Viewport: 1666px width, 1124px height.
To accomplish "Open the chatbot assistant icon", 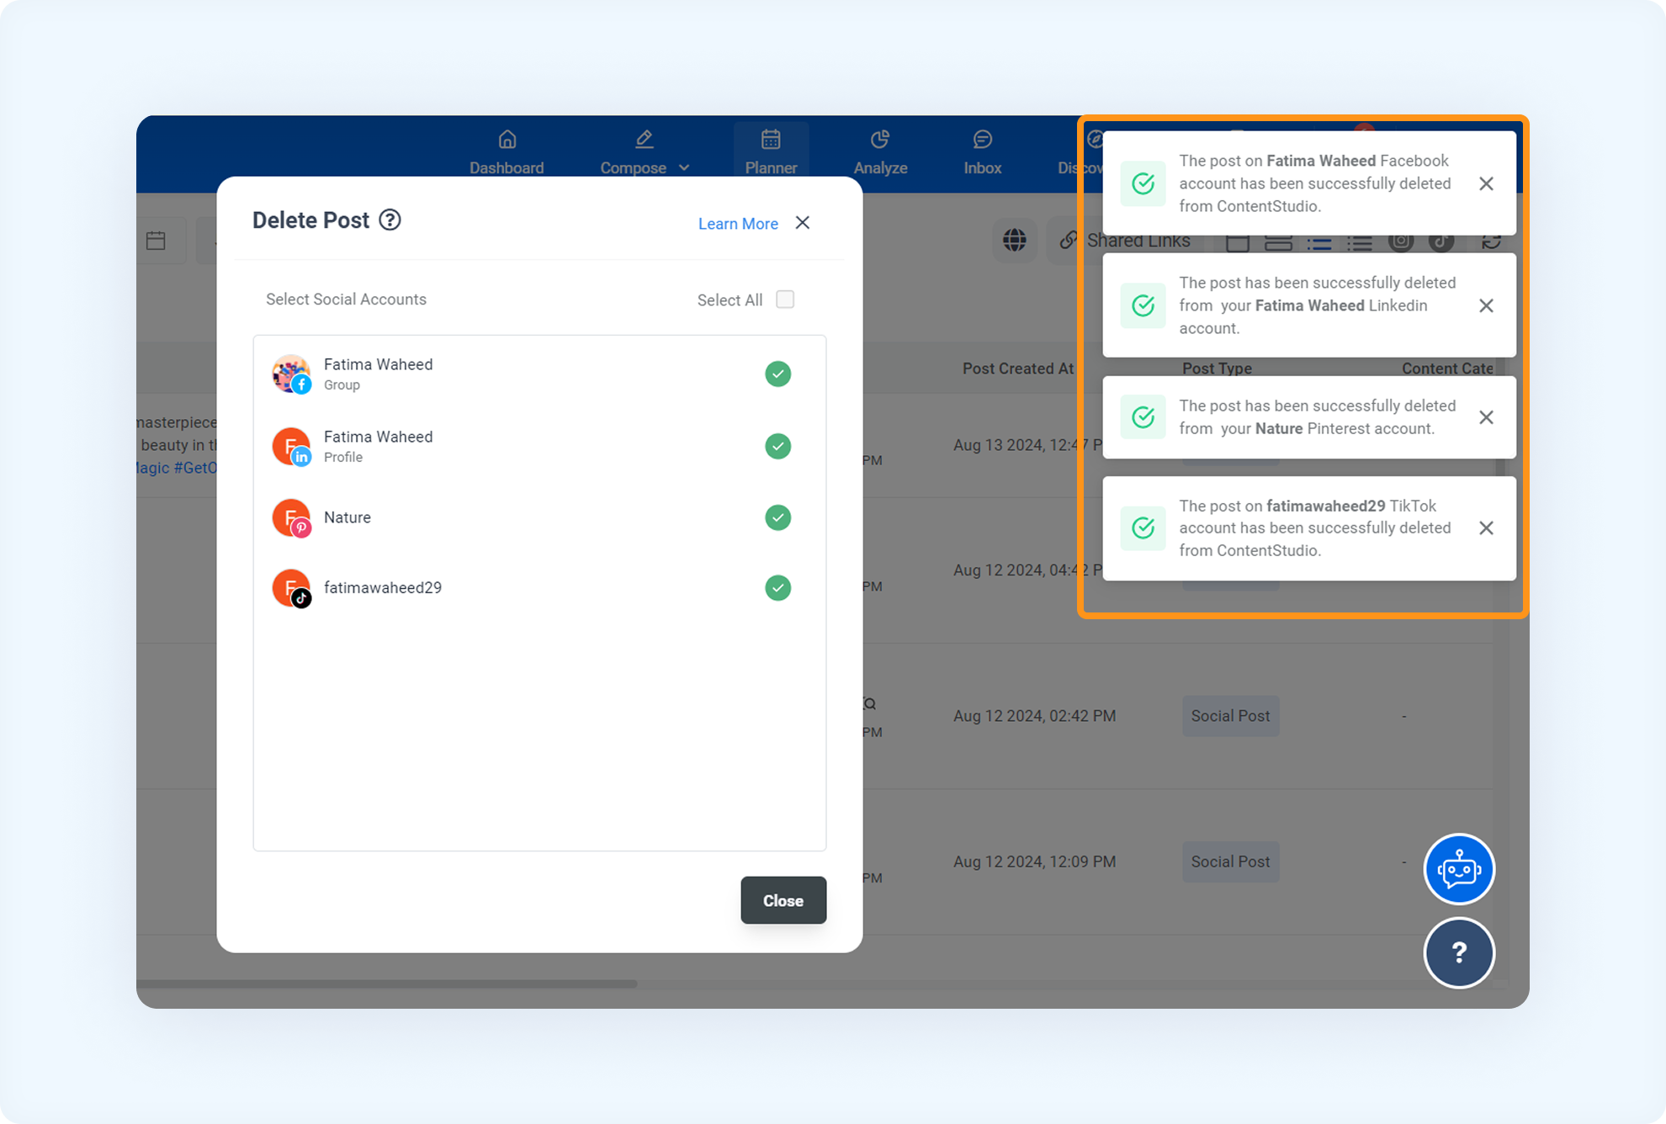I will tap(1459, 869).
